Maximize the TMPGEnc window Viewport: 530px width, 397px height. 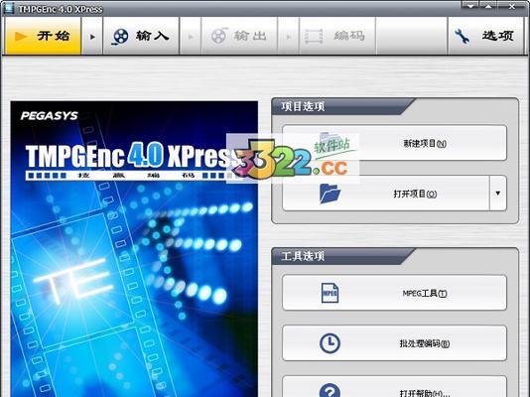point(488,5)
